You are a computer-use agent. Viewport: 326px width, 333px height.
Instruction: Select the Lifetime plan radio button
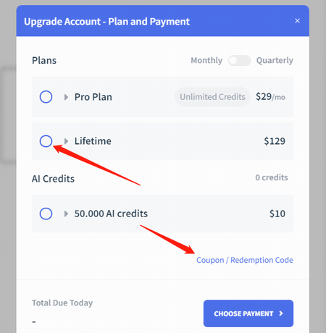pos(46,141)
